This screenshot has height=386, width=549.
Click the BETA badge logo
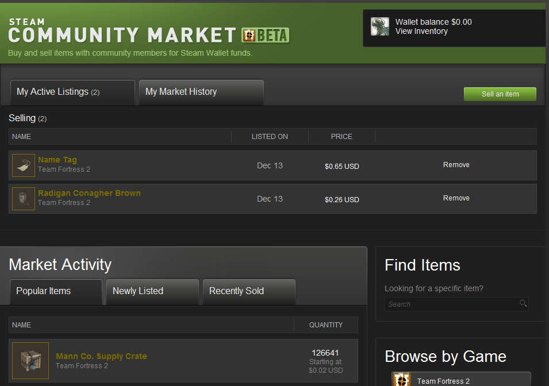[x=265, y=36]
